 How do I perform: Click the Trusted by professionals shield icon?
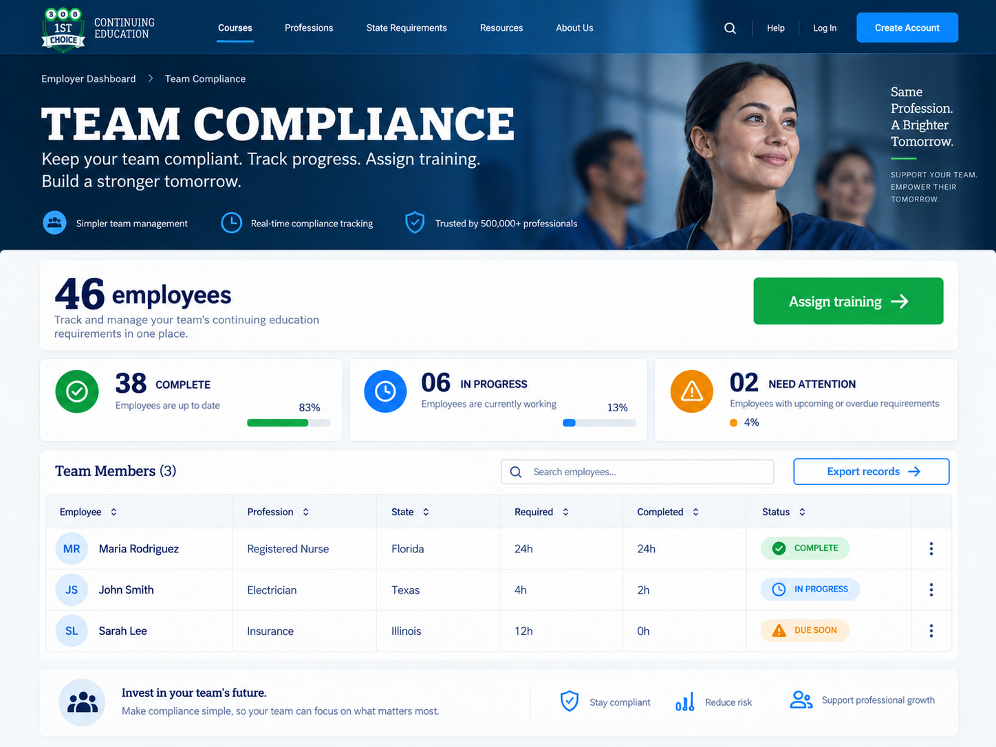pos(415,223)
